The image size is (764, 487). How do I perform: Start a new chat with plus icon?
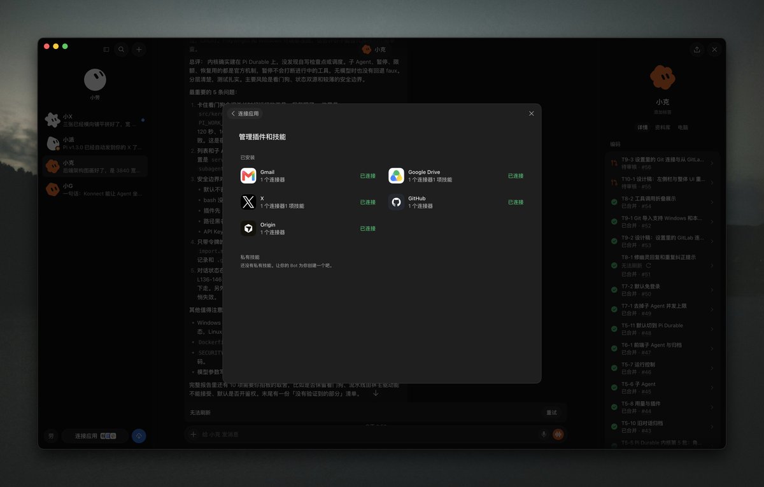pyautogui.click(x=139, y=49)
